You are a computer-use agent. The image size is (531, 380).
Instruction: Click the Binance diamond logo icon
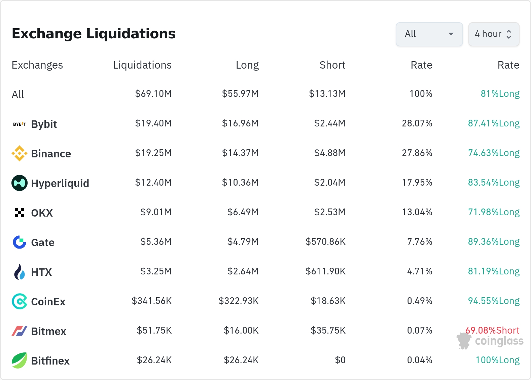pos(20,153)
